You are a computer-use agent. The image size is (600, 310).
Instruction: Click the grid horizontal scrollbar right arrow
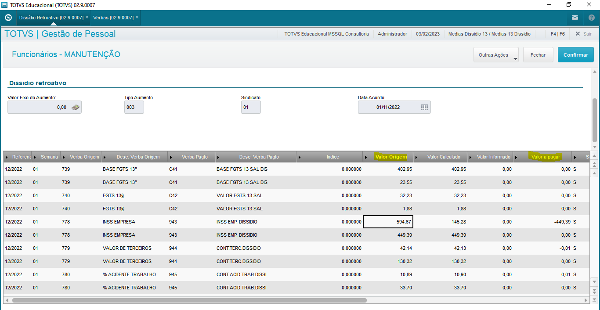[x=586, y=300]
